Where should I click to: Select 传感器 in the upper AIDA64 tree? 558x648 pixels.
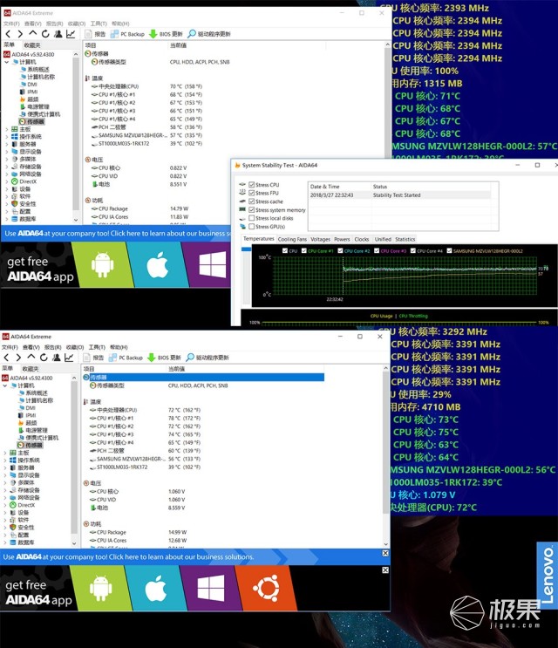click(31, 121)
